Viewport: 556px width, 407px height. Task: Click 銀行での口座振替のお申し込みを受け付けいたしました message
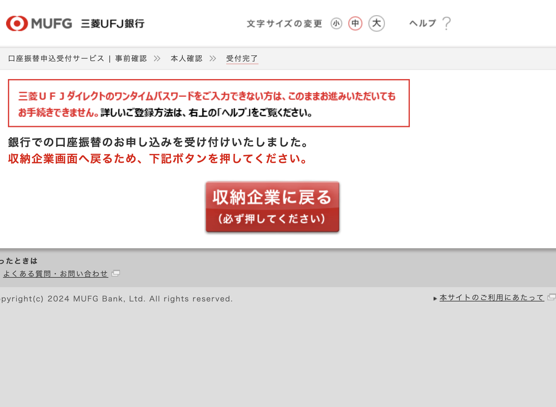[158, 142]
